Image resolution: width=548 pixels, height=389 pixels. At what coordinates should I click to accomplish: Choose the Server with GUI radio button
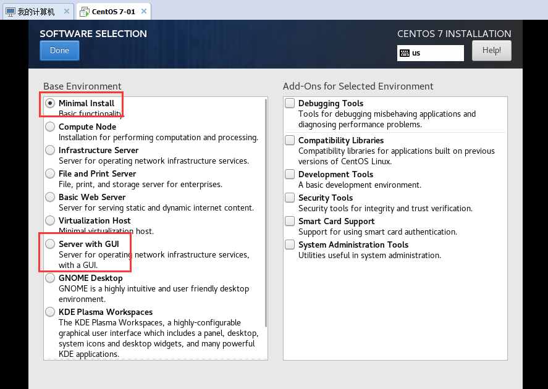pyautogui.click(x=50, y=244)
